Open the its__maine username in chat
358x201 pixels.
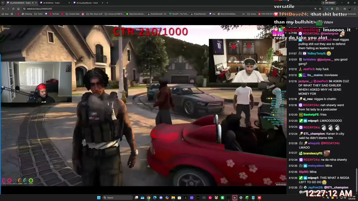coord(315,75)
